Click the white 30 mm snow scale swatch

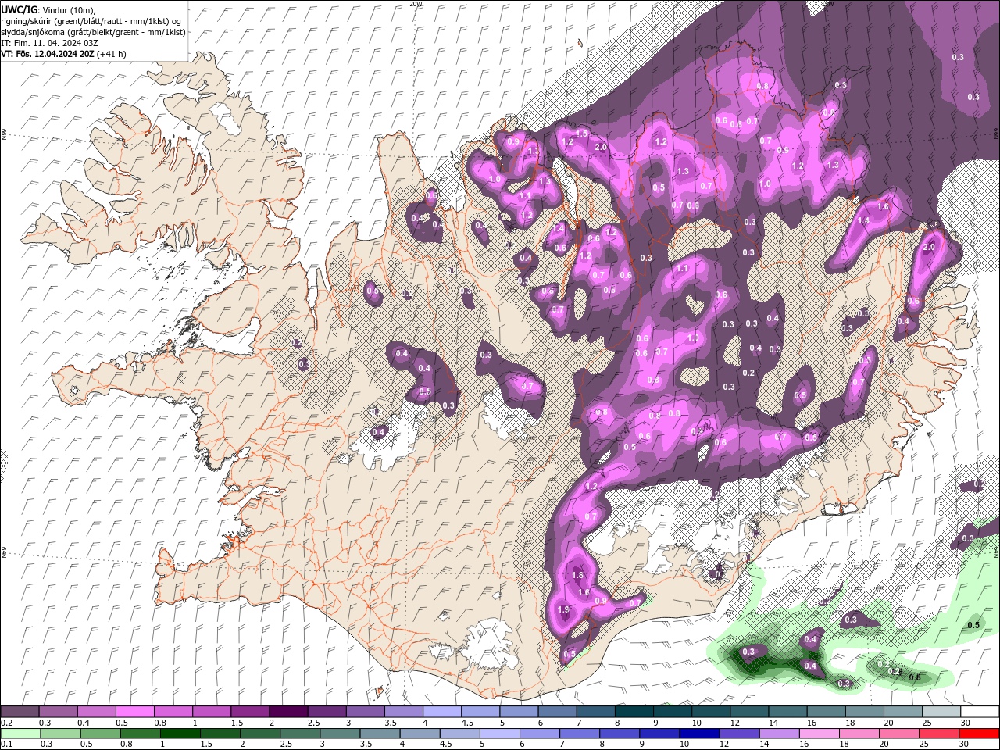click(x=979, y=712)
